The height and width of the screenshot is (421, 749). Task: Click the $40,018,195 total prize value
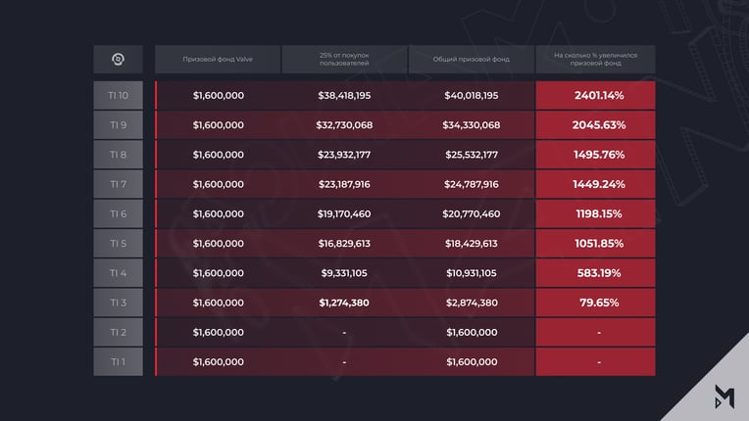click(471, 95)
